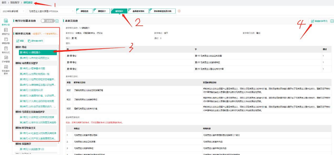The width and height of the screenshot is (334, 155).
Task: Click the 编辑教学单元 pencil button
Action: point(319,21)
